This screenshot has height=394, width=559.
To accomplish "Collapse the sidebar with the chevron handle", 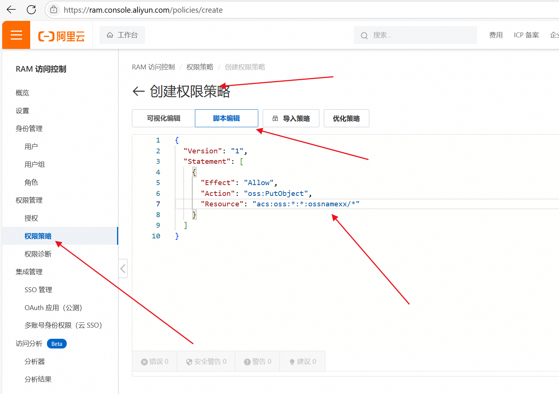I will point(123,268).
